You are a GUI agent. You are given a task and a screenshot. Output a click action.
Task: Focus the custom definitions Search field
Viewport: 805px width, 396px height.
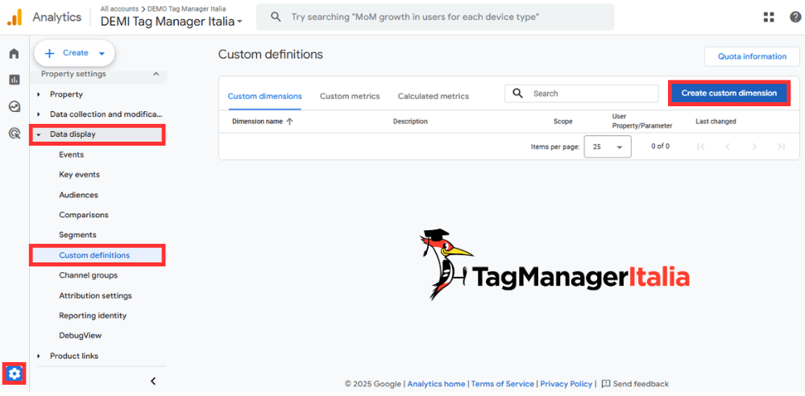581,93
